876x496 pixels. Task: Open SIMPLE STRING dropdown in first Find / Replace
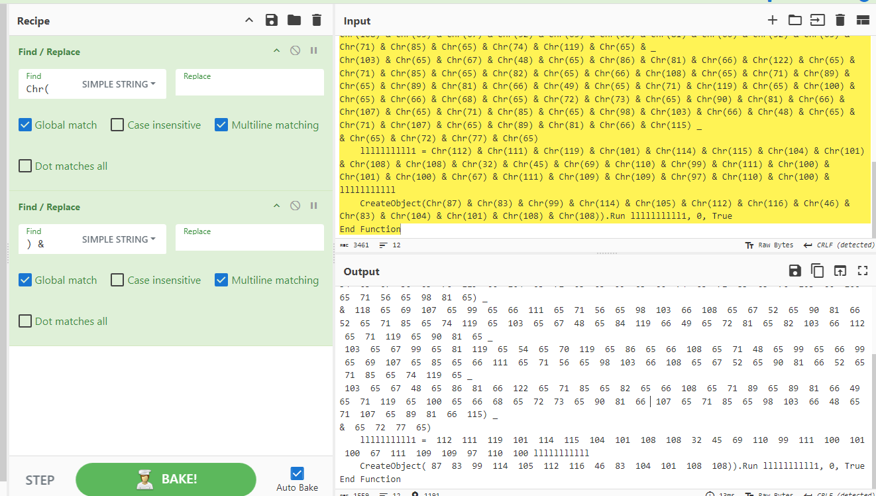point(119,84)
